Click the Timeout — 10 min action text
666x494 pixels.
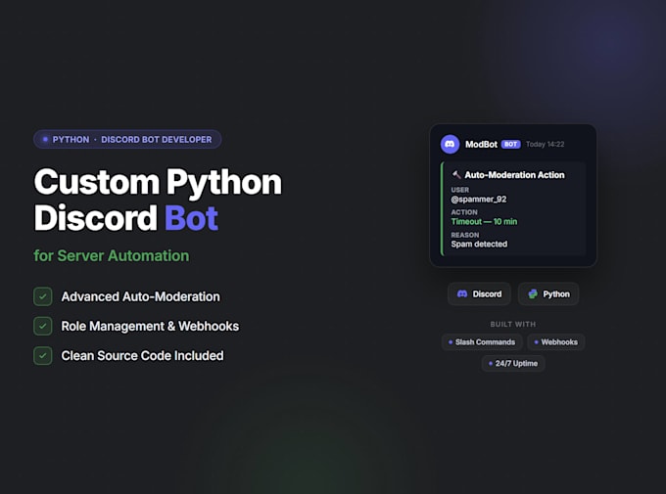pyautogui.click(x=484, y=221)
